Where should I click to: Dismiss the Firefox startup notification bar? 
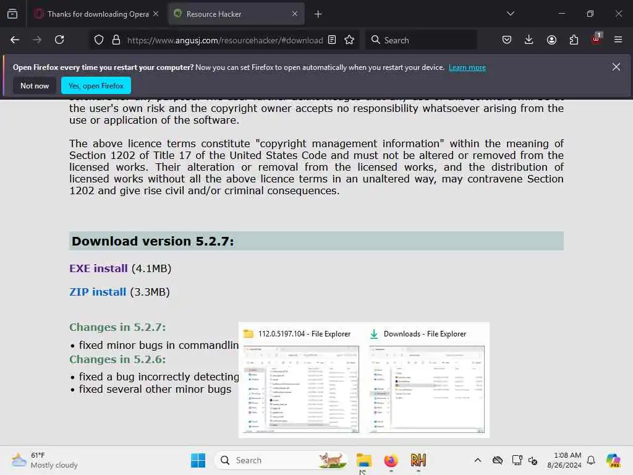[616, 67]
